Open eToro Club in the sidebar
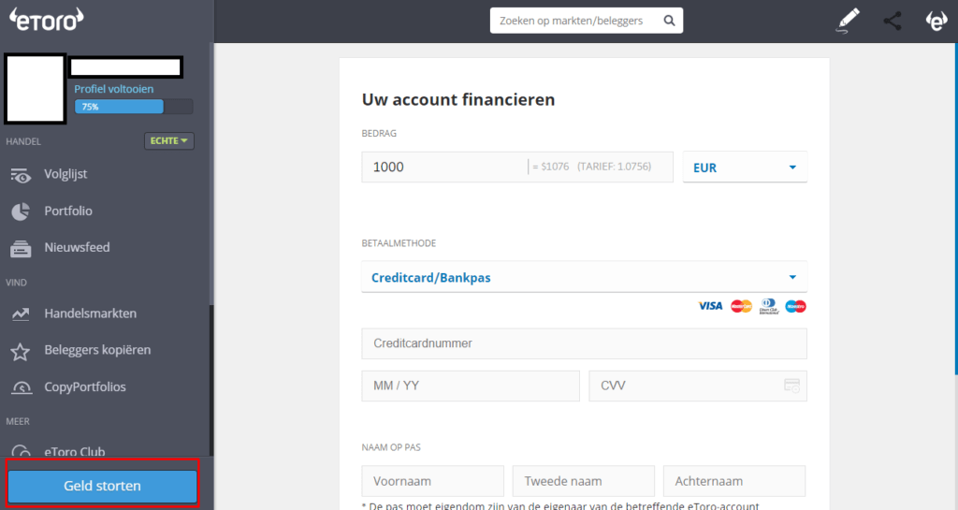958x510 pixels. tap(75, 451)
